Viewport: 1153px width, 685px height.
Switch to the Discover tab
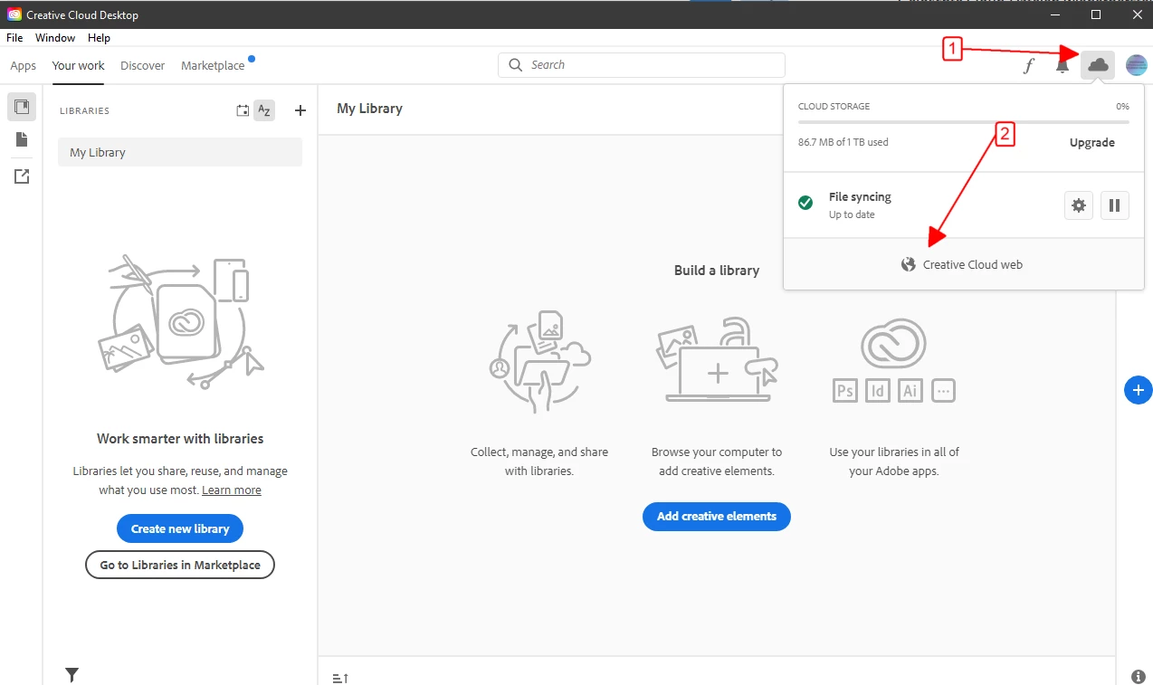(143, 65)
